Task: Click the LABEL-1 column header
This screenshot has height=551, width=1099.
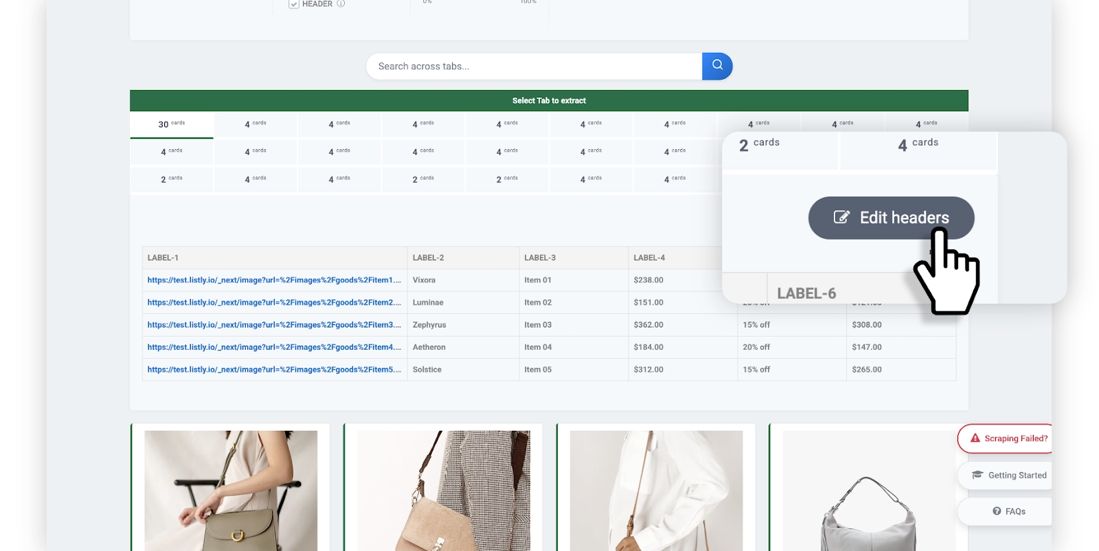Action: 163,258
